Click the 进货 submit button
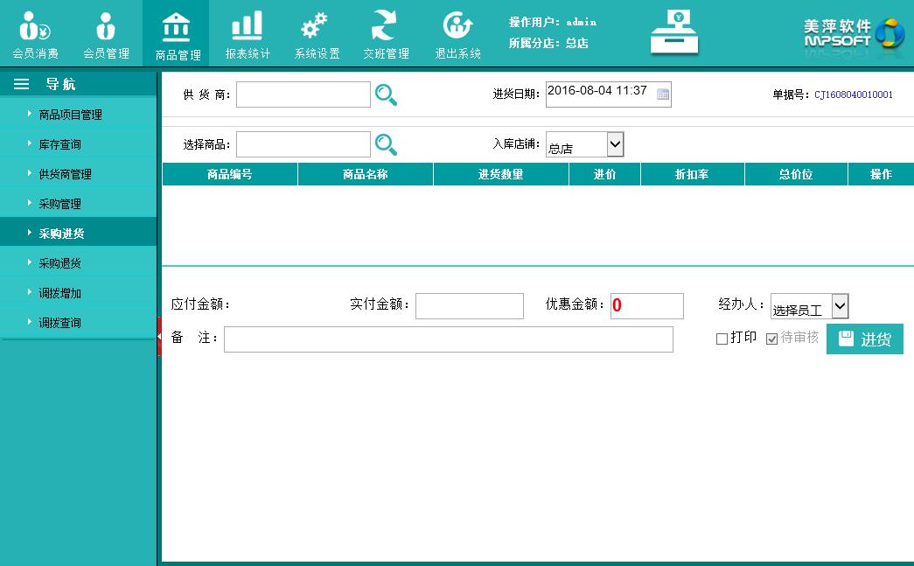This screenshot has width=914, height=566. point(864,339)
